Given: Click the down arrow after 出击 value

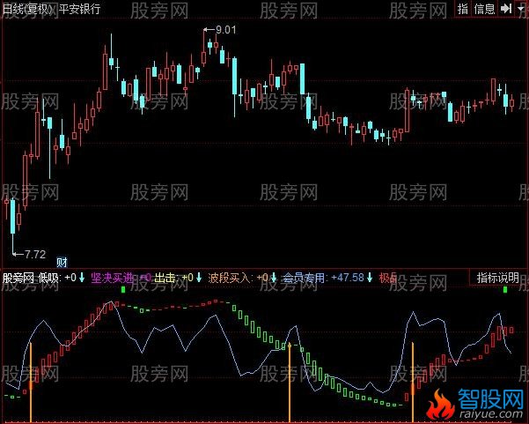Looking at the screenshot, I should coord(199,278).
